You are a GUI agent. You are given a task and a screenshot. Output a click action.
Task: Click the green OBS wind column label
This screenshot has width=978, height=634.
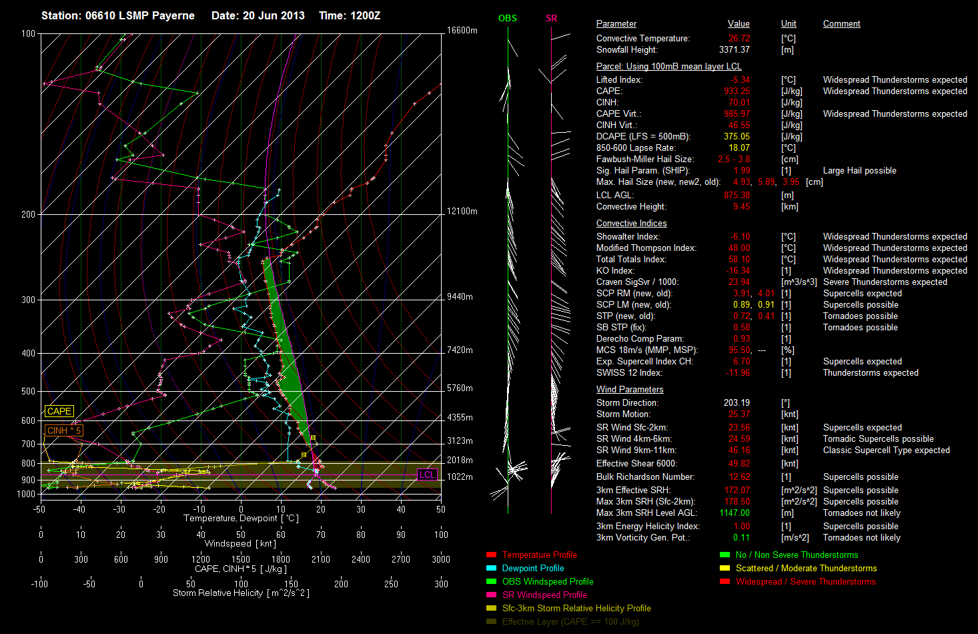pyautogui.click(x=508, y=19)
